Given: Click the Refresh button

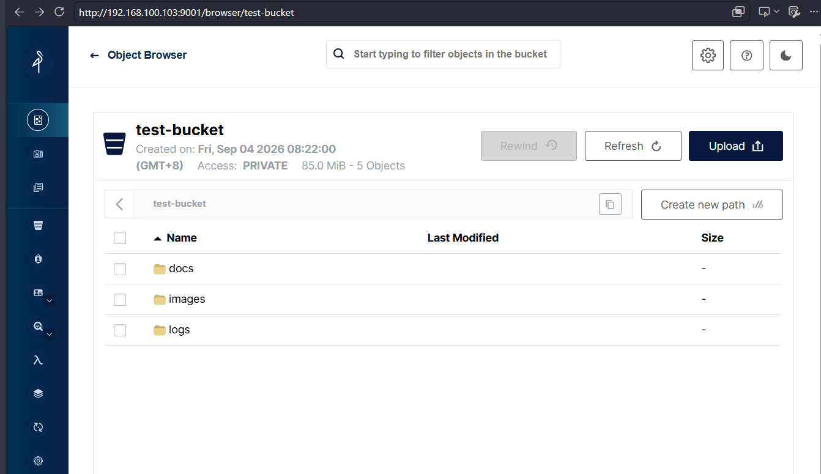Looking at the screenshot, I should [633, 146].
